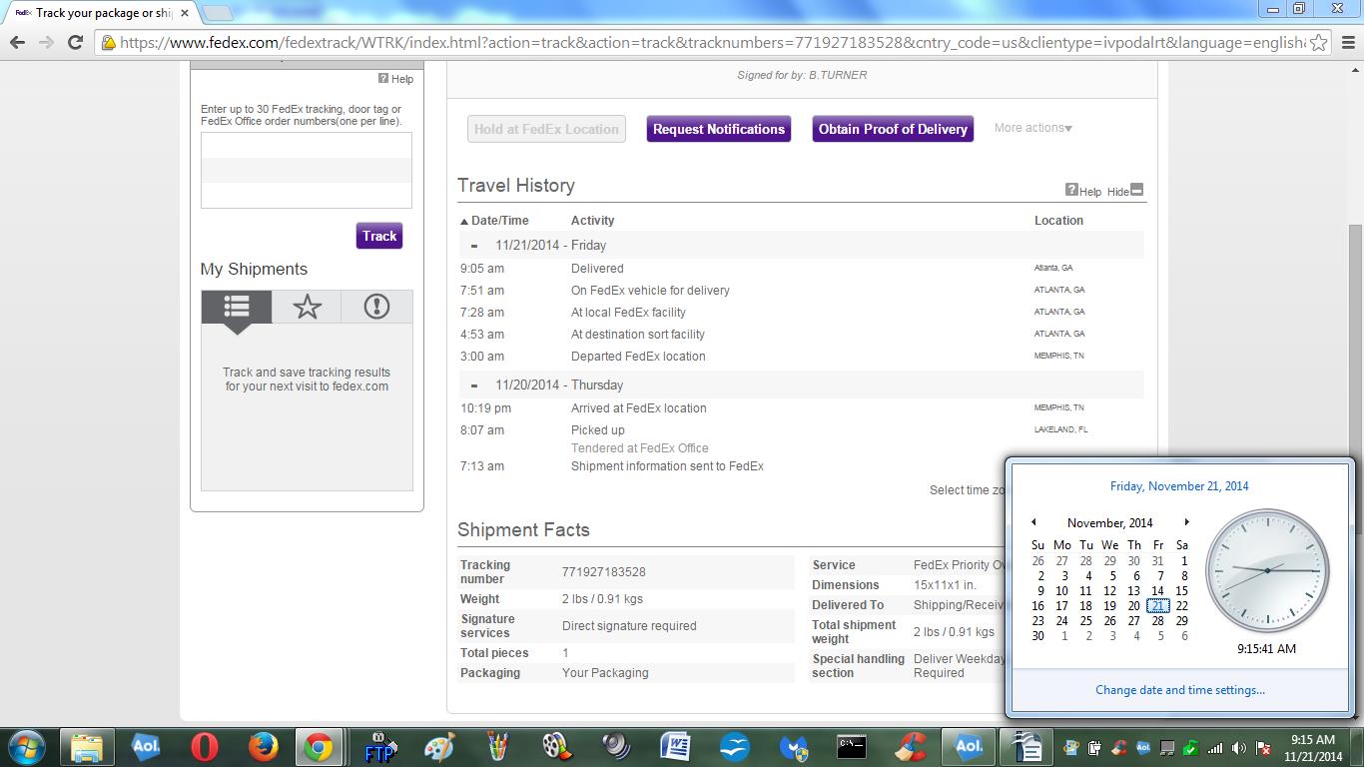Reload the FedEx tracking page
The width and height of the screenshot is (1364, 767).
(x=75, y=42)
